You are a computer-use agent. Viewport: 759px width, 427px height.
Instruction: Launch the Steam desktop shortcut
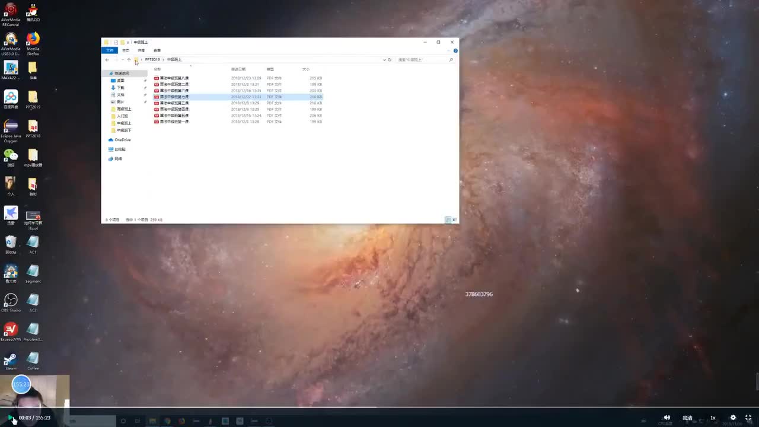tap(11, 361)
